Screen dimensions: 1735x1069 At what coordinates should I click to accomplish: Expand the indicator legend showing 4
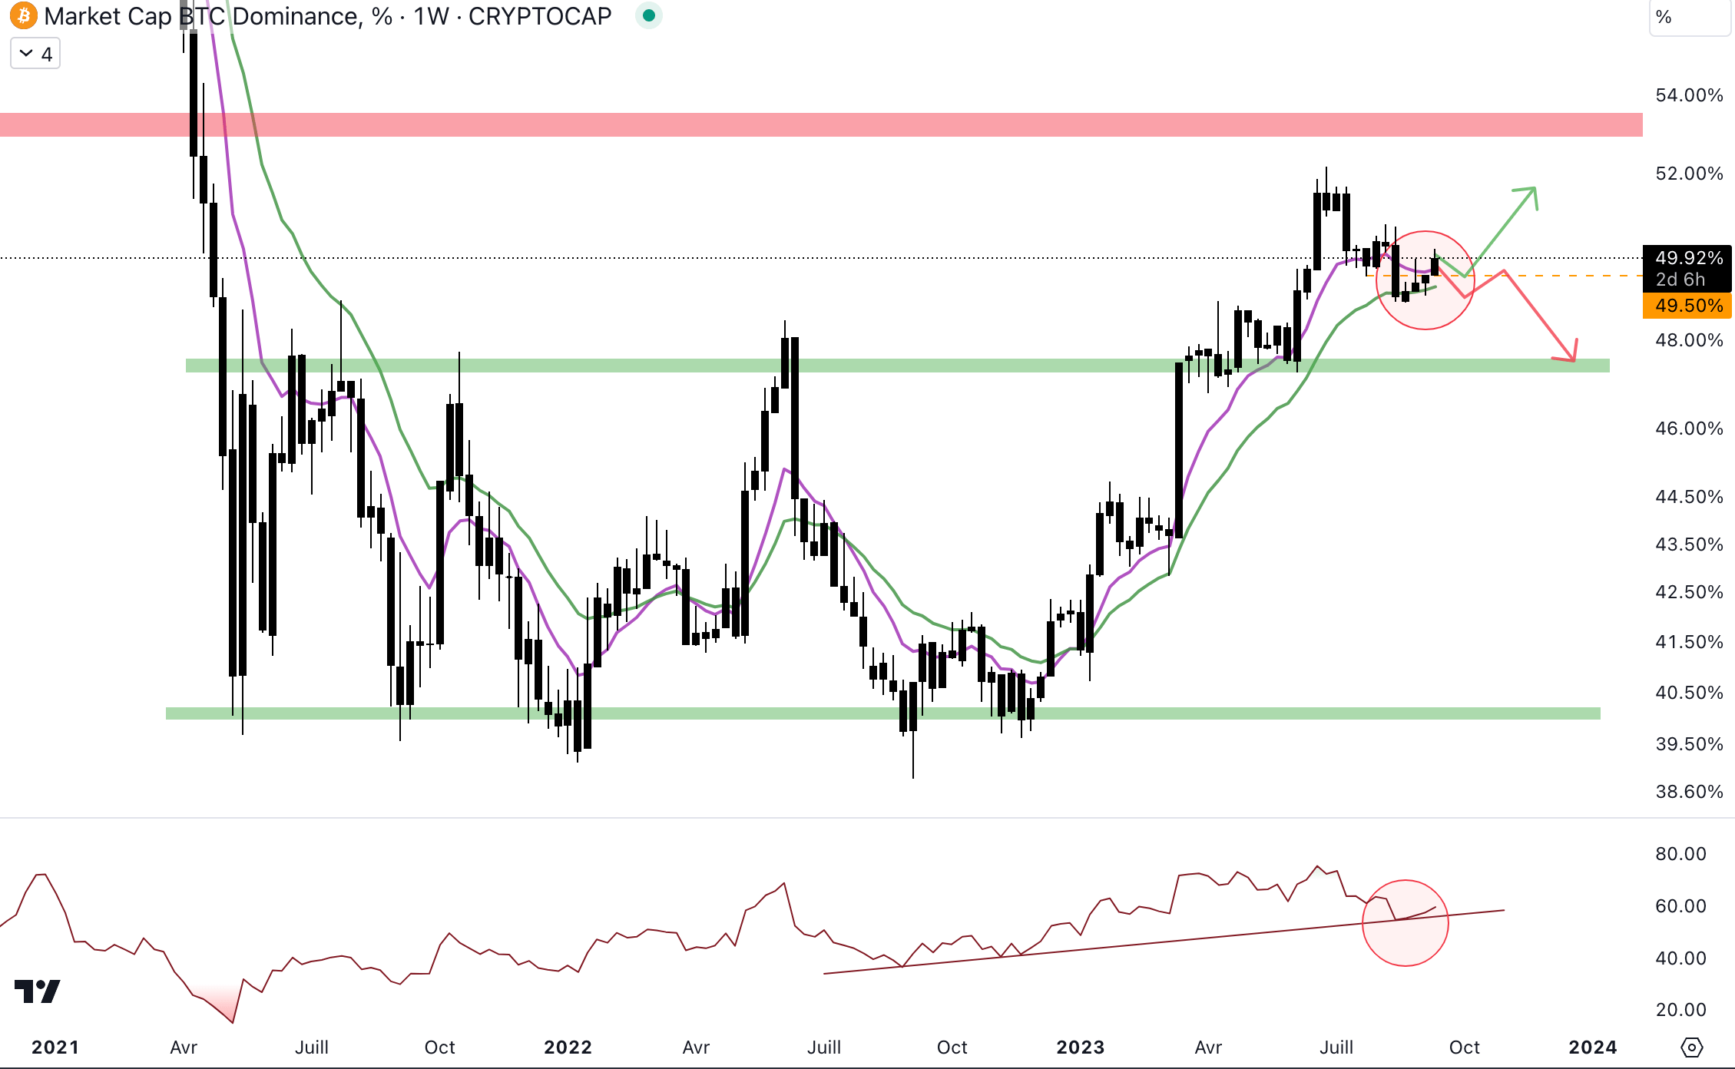pos(35,55)
